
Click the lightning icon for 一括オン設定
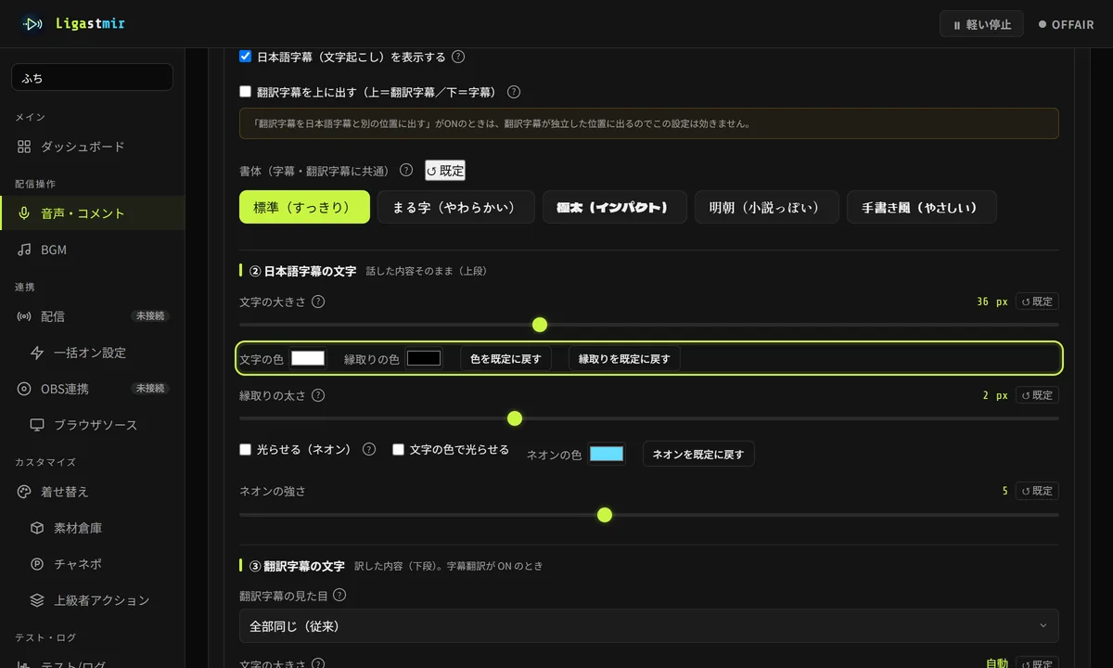tap(37, 353)
